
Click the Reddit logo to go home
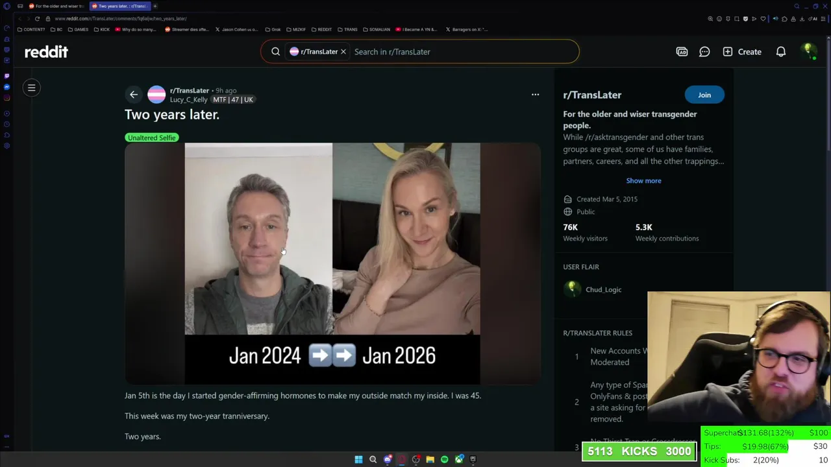click(46, 52)
